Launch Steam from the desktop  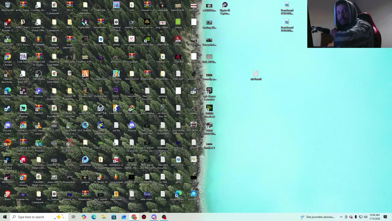(x=8, y=110)
